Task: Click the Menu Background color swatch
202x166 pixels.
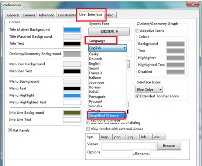Action: point(72,82)
